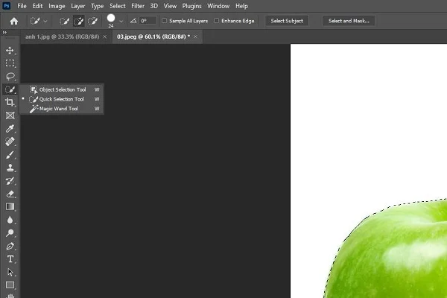Select the Move tool
Screen dimensions: 447x298
10,50
